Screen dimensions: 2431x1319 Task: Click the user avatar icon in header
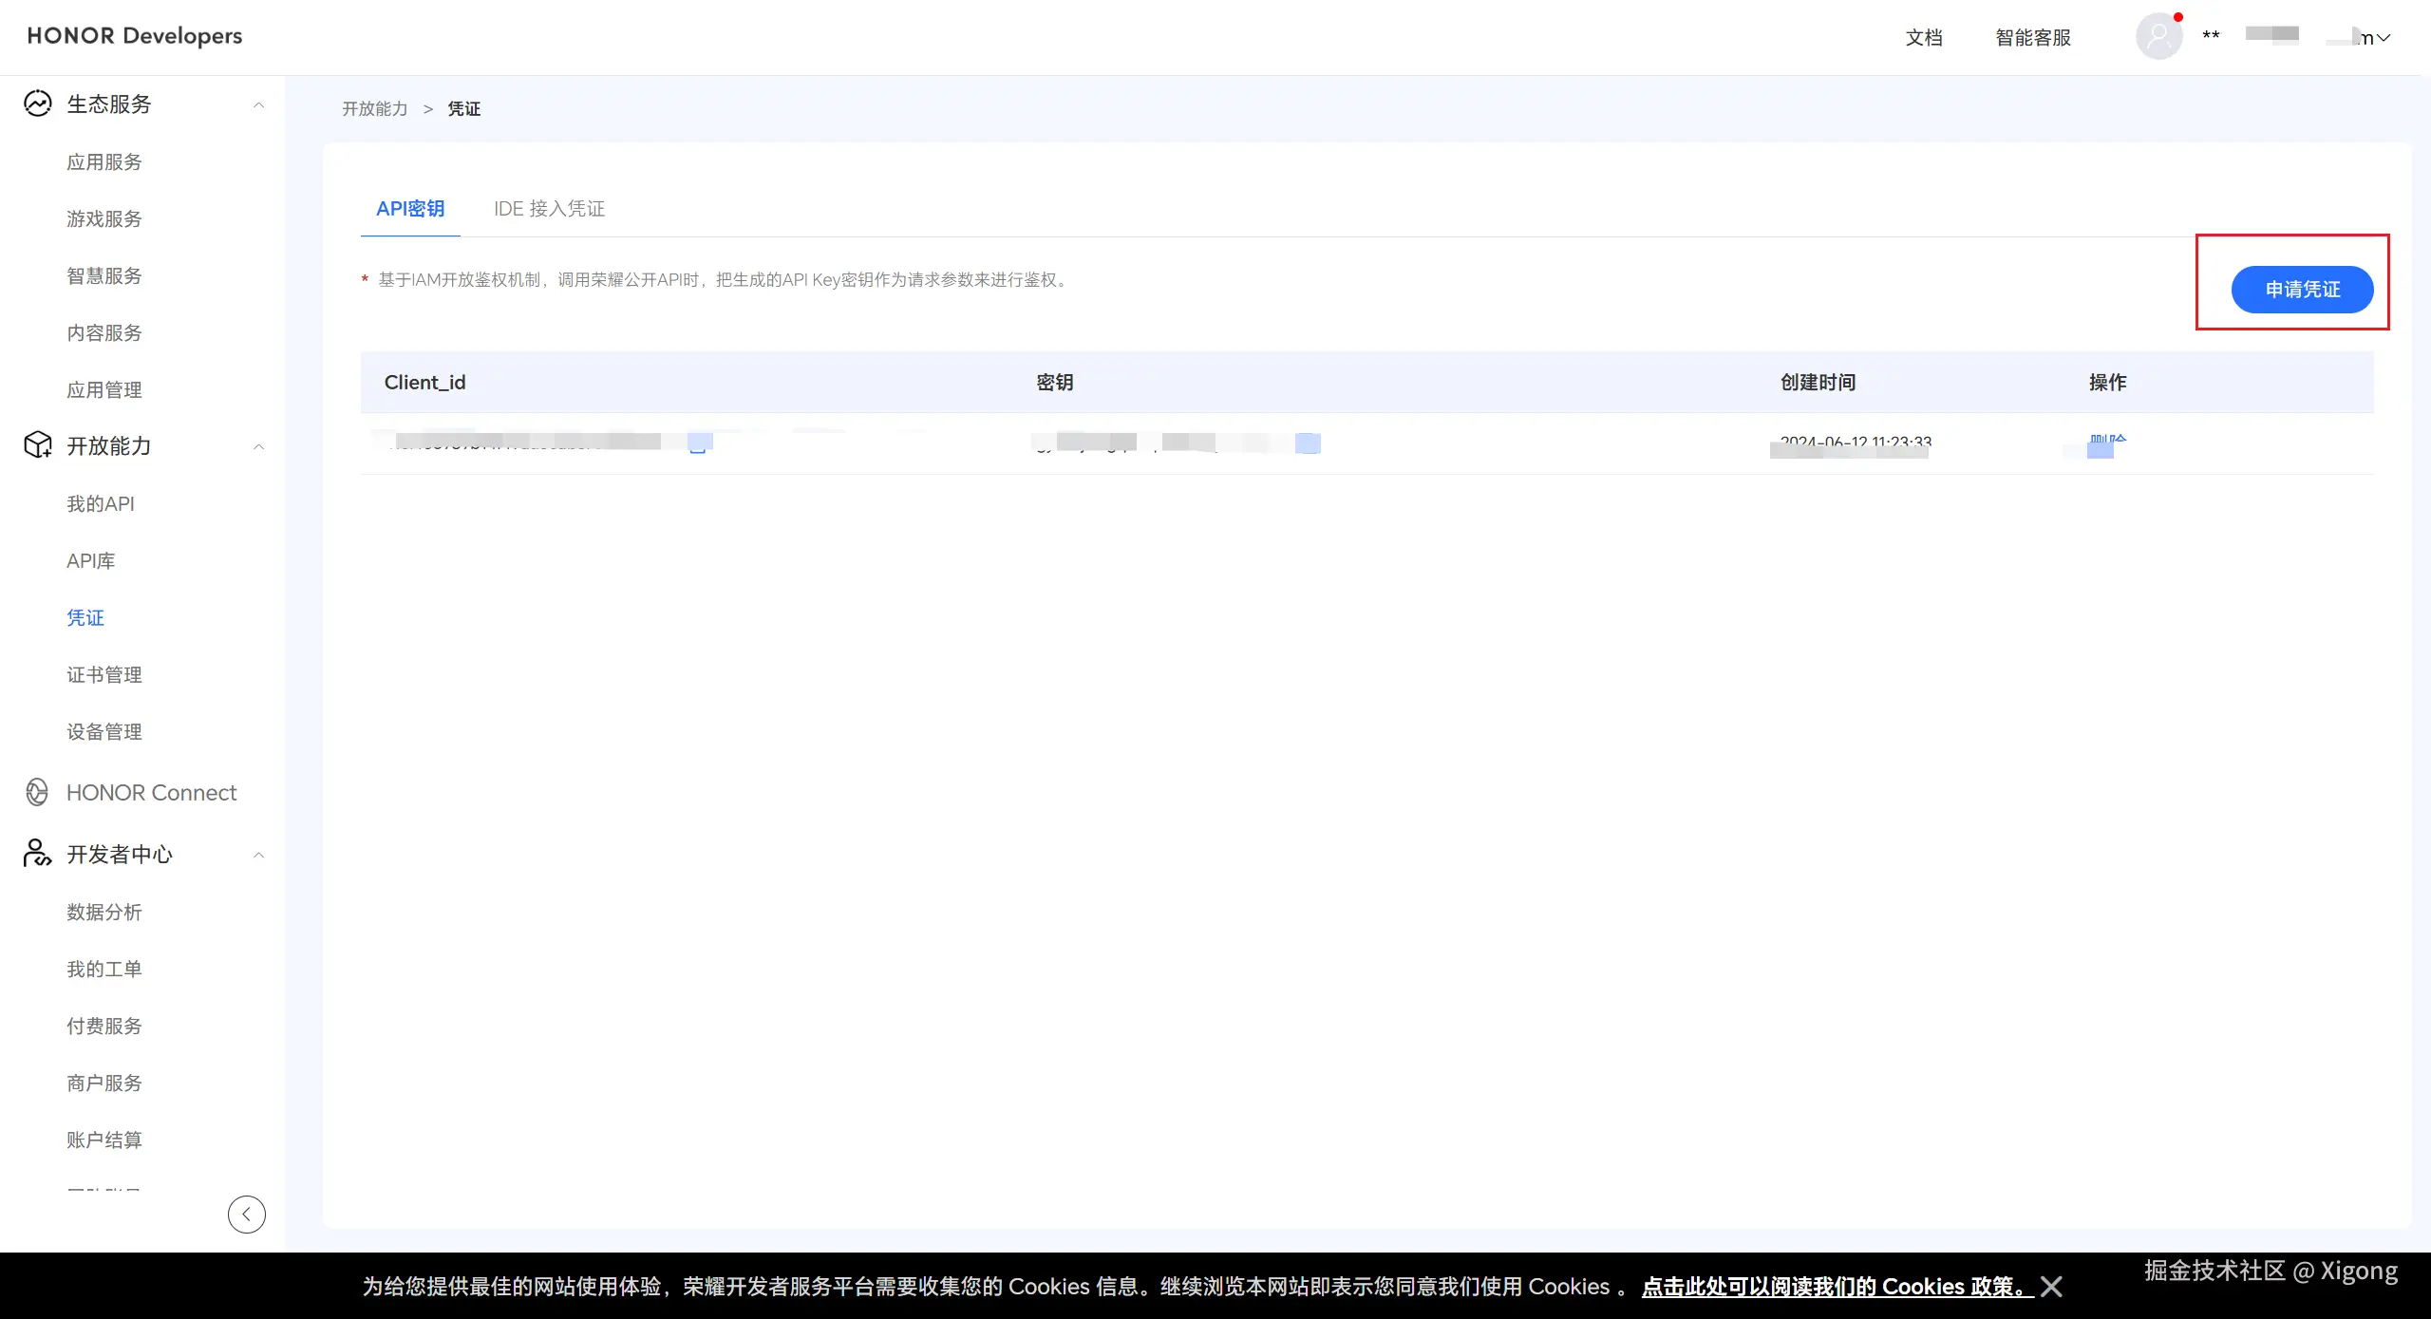click(2158, 37)
